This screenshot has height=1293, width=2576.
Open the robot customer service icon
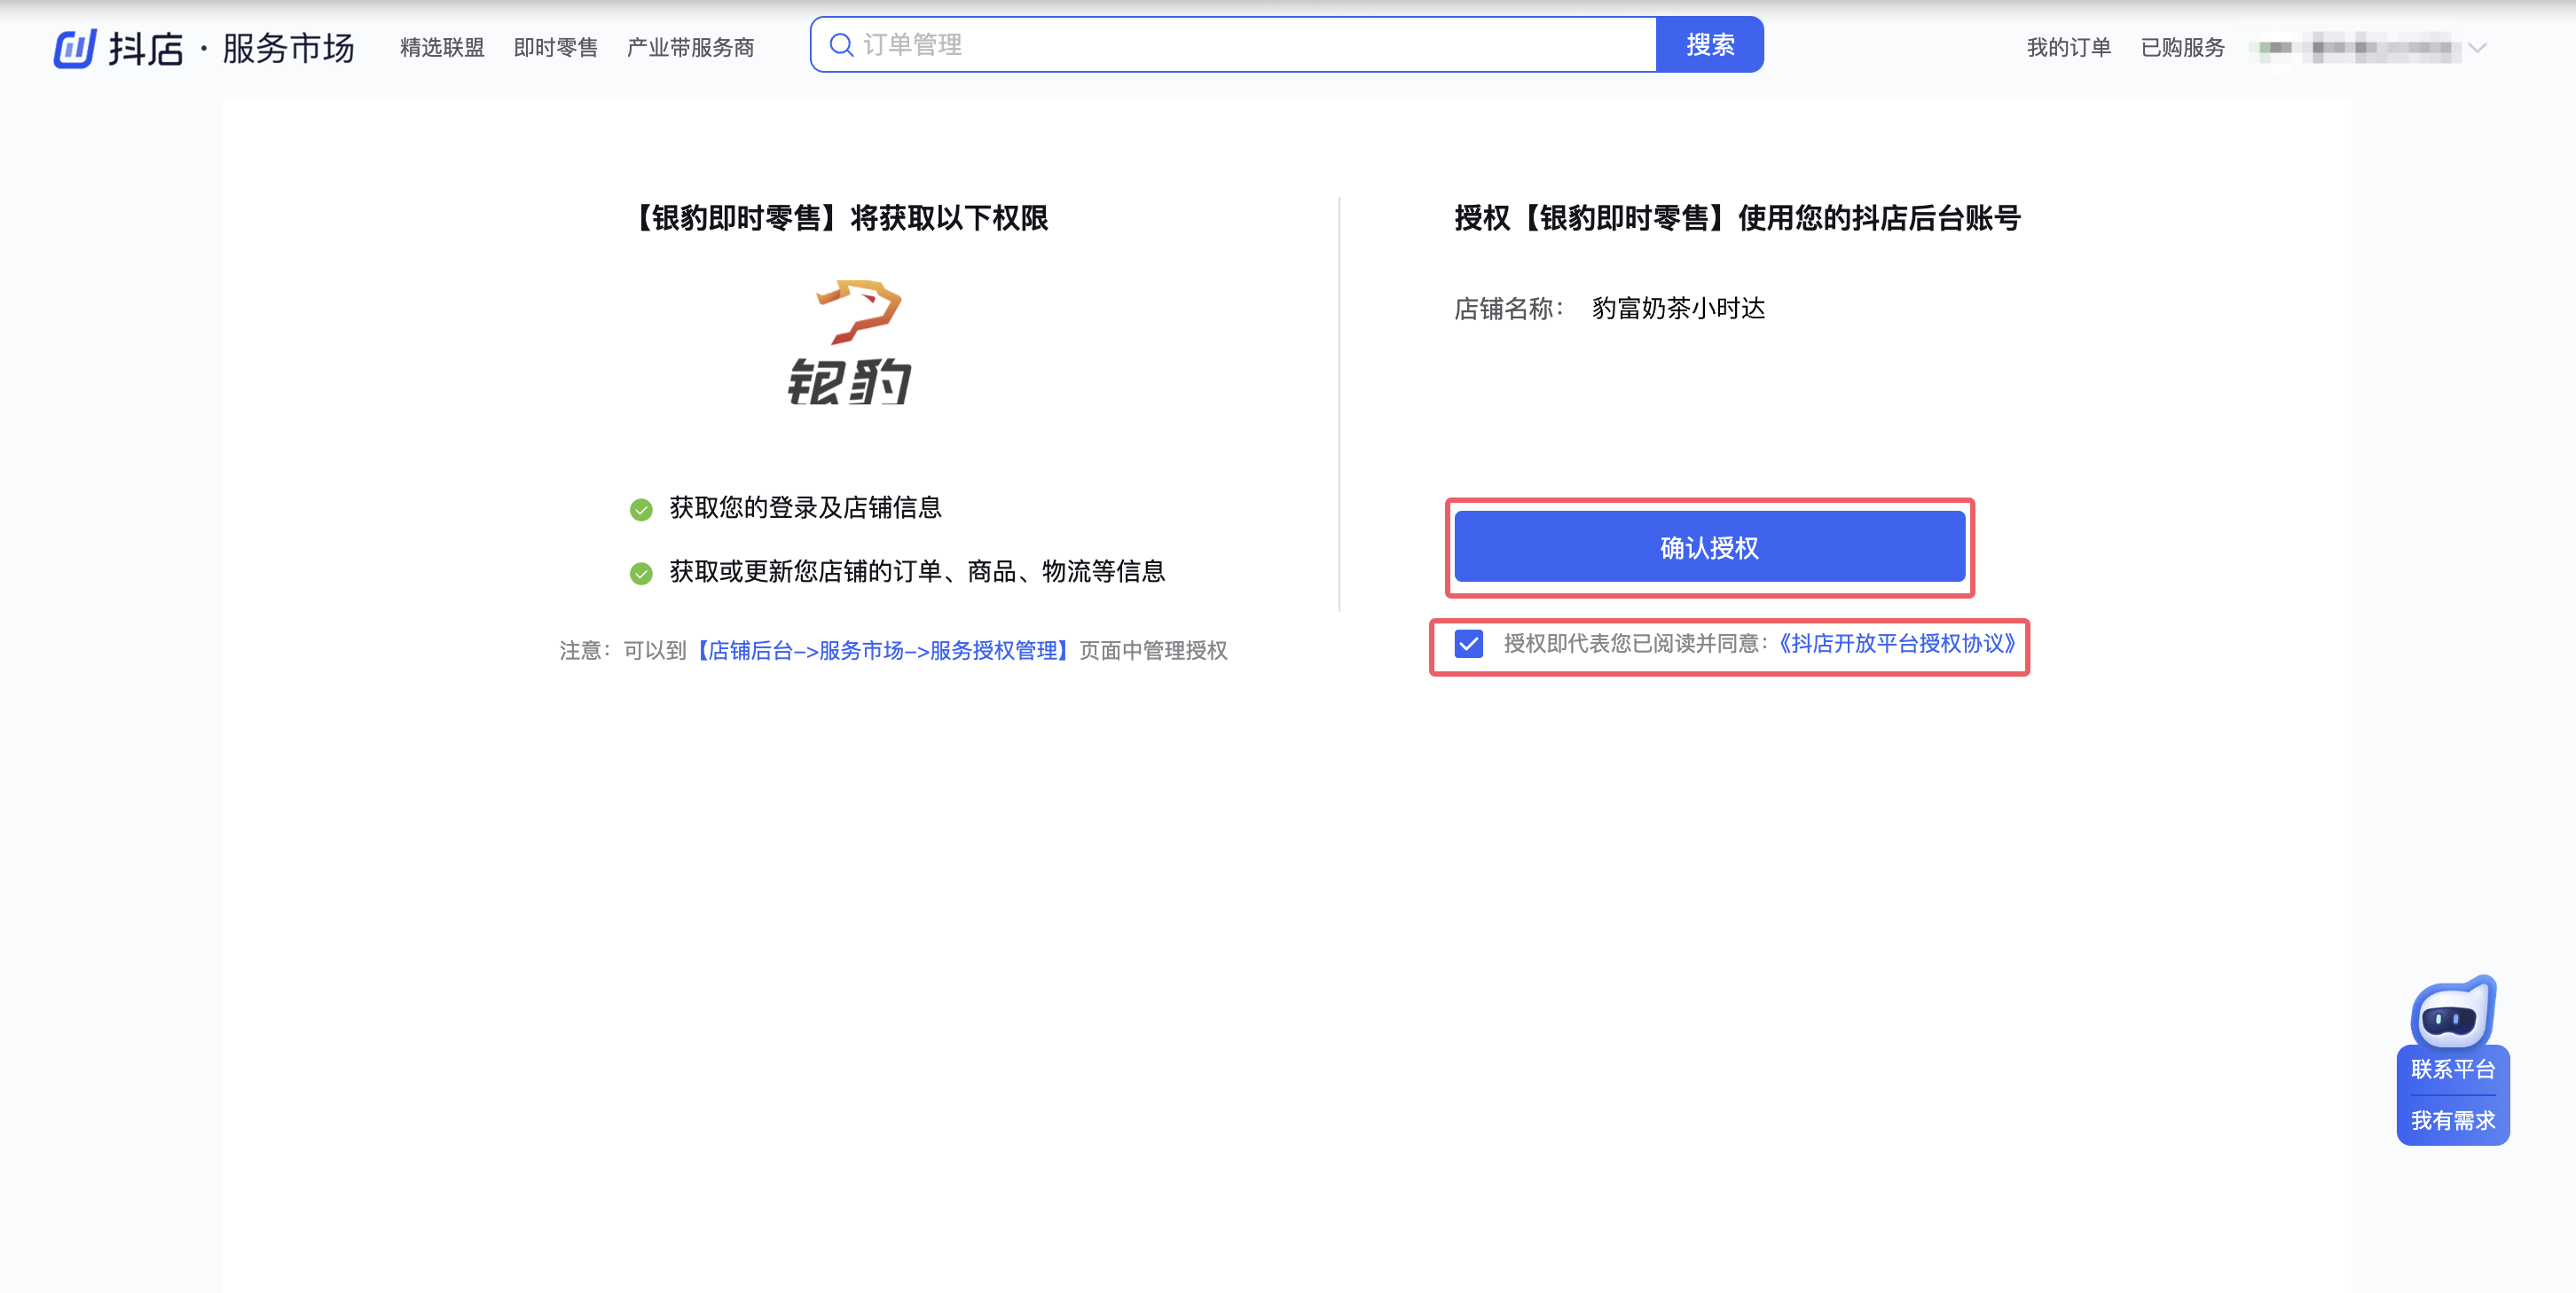coord(2452,1013)
